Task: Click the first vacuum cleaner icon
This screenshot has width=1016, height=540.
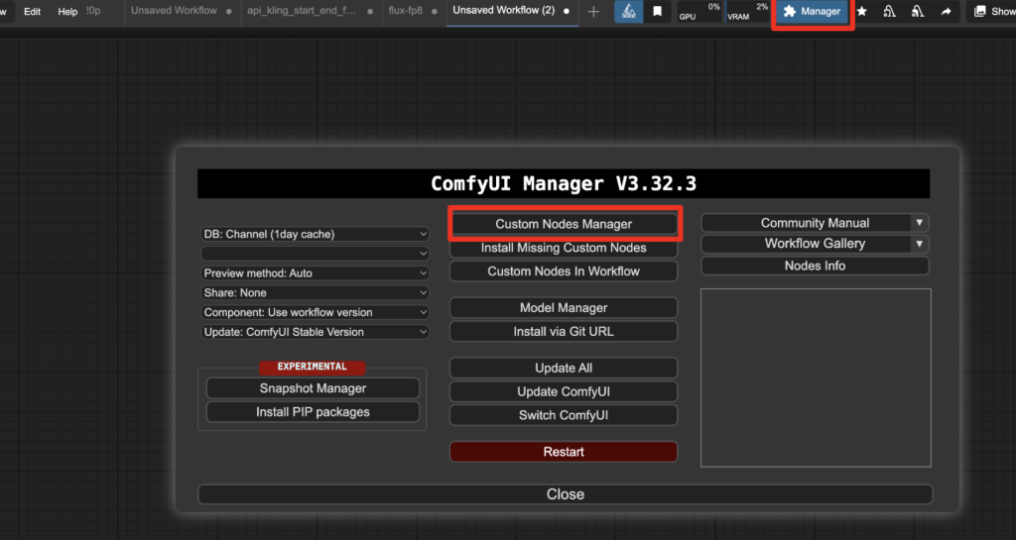Action: [x=890, y=12]
